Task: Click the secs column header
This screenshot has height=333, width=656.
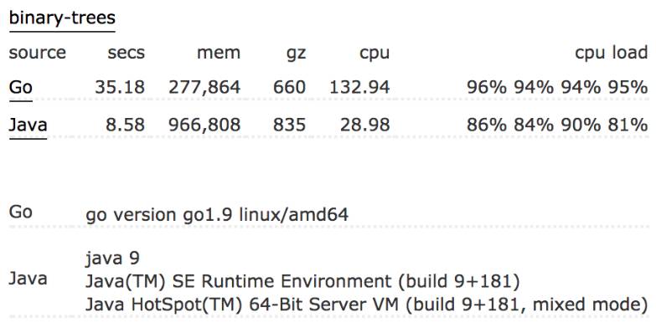Action: pyautogui.click(x=126, y=53)
